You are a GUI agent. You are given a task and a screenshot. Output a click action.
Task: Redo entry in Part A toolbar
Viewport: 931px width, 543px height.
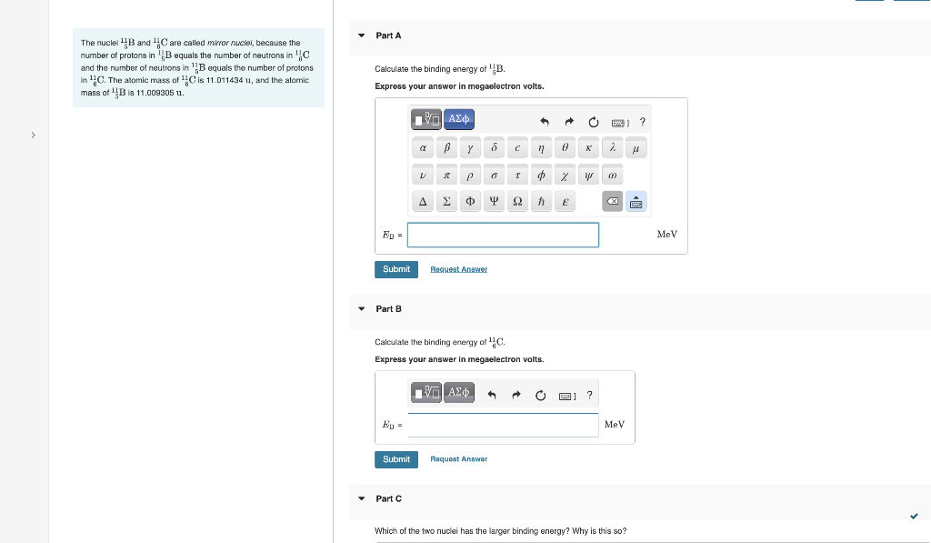coord(569,122)
